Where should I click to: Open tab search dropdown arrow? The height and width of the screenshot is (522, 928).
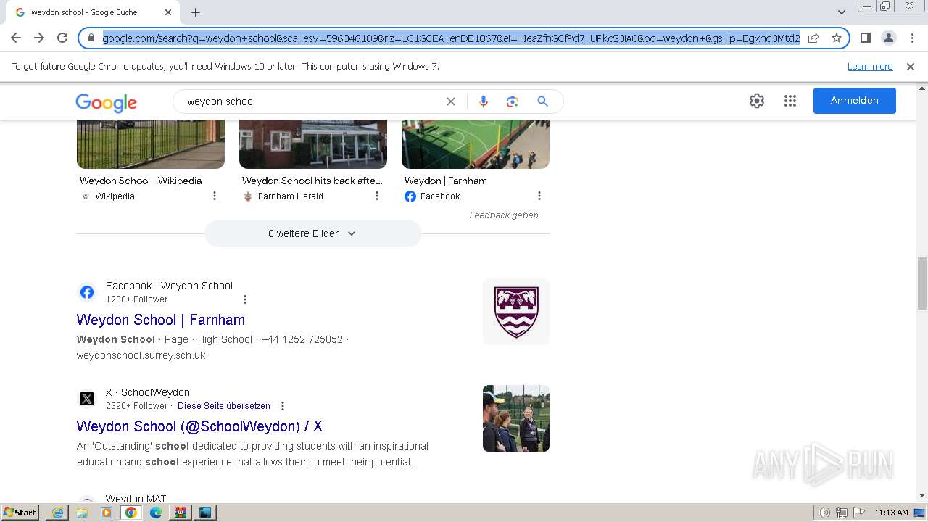[842, 12]
